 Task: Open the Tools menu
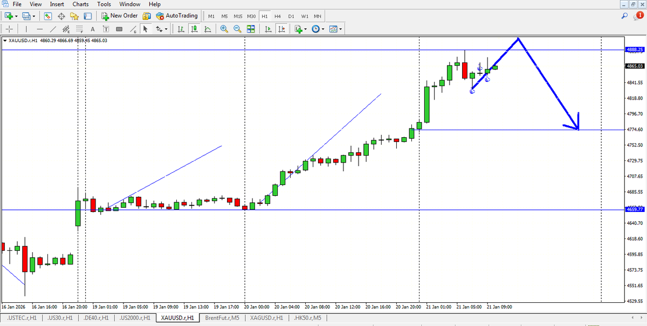pos(104,4)
